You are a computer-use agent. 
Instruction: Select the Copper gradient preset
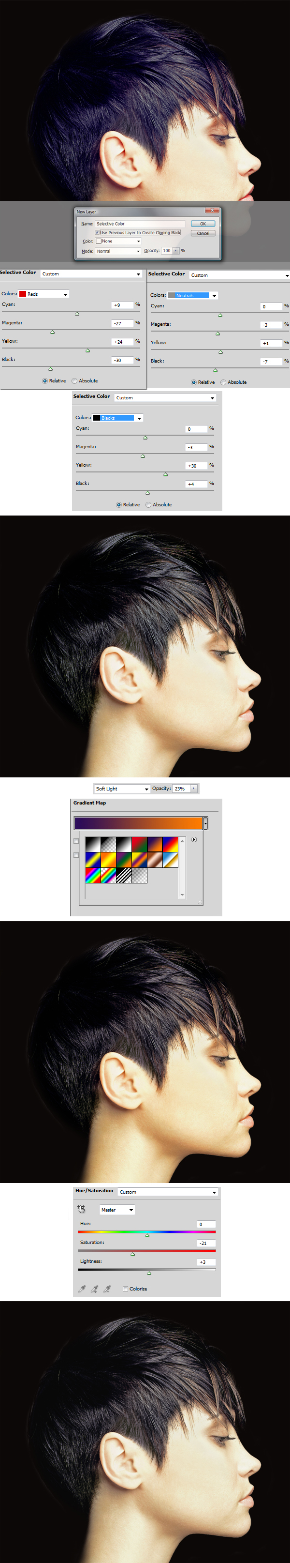point(155,860)
